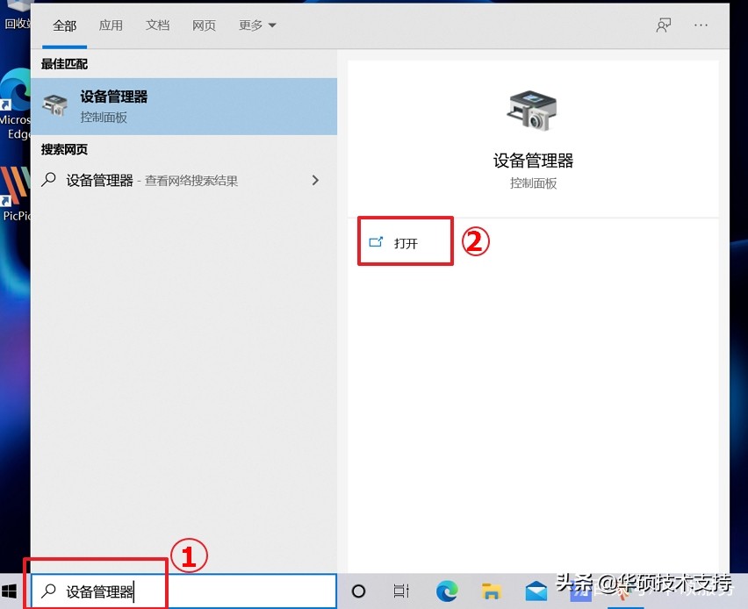Click the search input box at the bottom
The width and height of the screenshot is (748, 609).
[97, 591]
